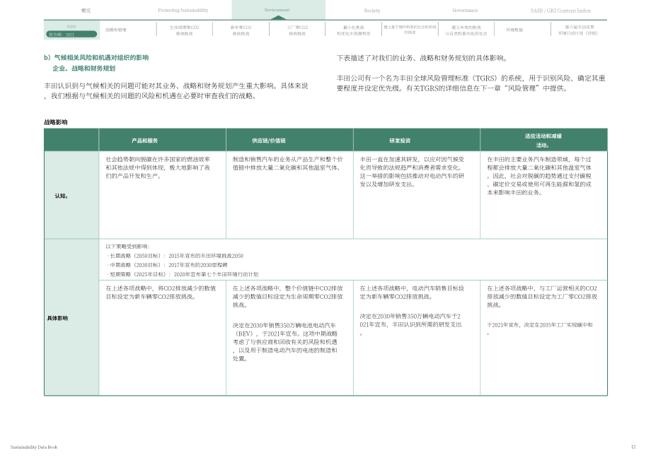Select the Environment tab
The width and height of the screenshot is (651, 460).
(277, 10)
